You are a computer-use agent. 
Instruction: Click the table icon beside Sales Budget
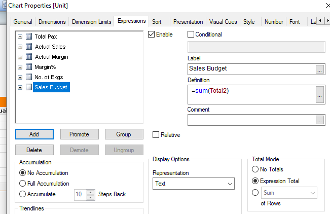(x=29, y=87)
